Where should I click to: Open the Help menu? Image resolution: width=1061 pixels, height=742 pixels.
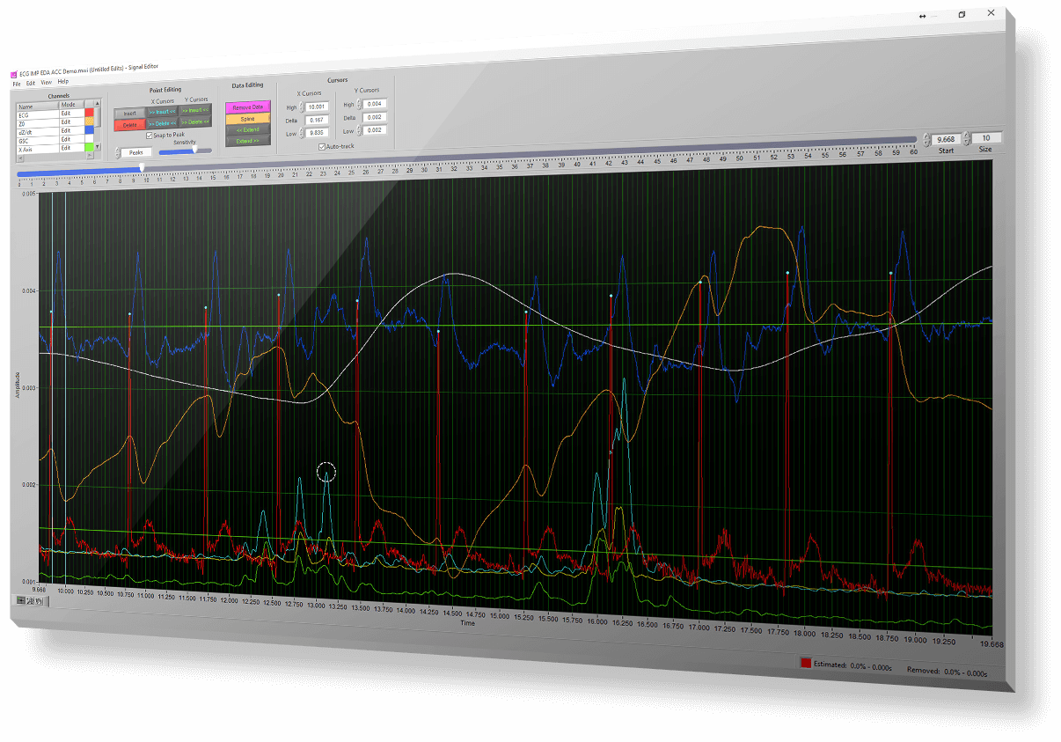[63, 82]
